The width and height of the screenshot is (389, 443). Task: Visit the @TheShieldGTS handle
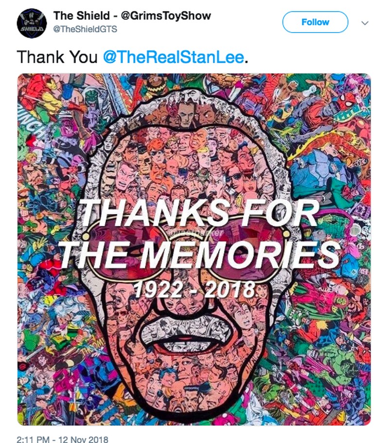[85, 30]
